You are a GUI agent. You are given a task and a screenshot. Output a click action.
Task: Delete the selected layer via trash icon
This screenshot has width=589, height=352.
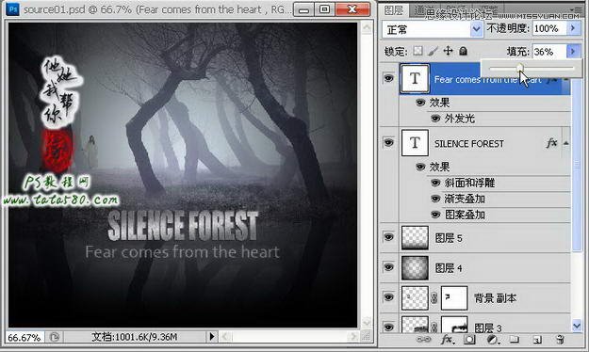point(560,340)
